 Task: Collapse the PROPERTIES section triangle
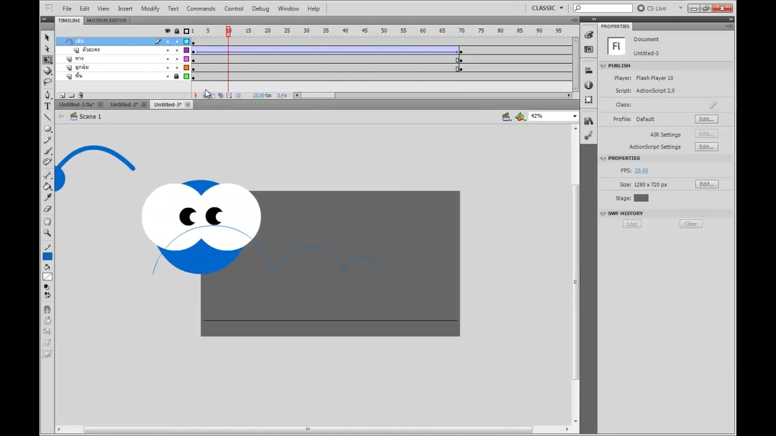click(x=603, y=158)
